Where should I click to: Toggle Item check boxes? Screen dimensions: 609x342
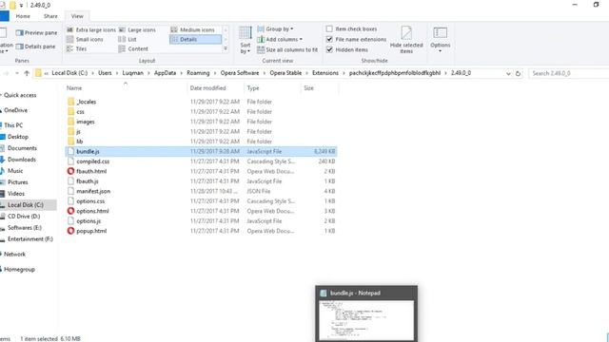(330, 29)
